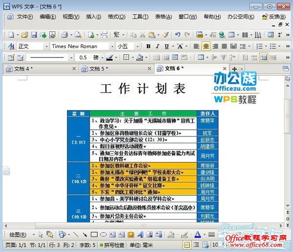Image resolution: width=293 pixels, height=252 pixels.
Task: Apply the border pen color
Action: pos(109,58)
